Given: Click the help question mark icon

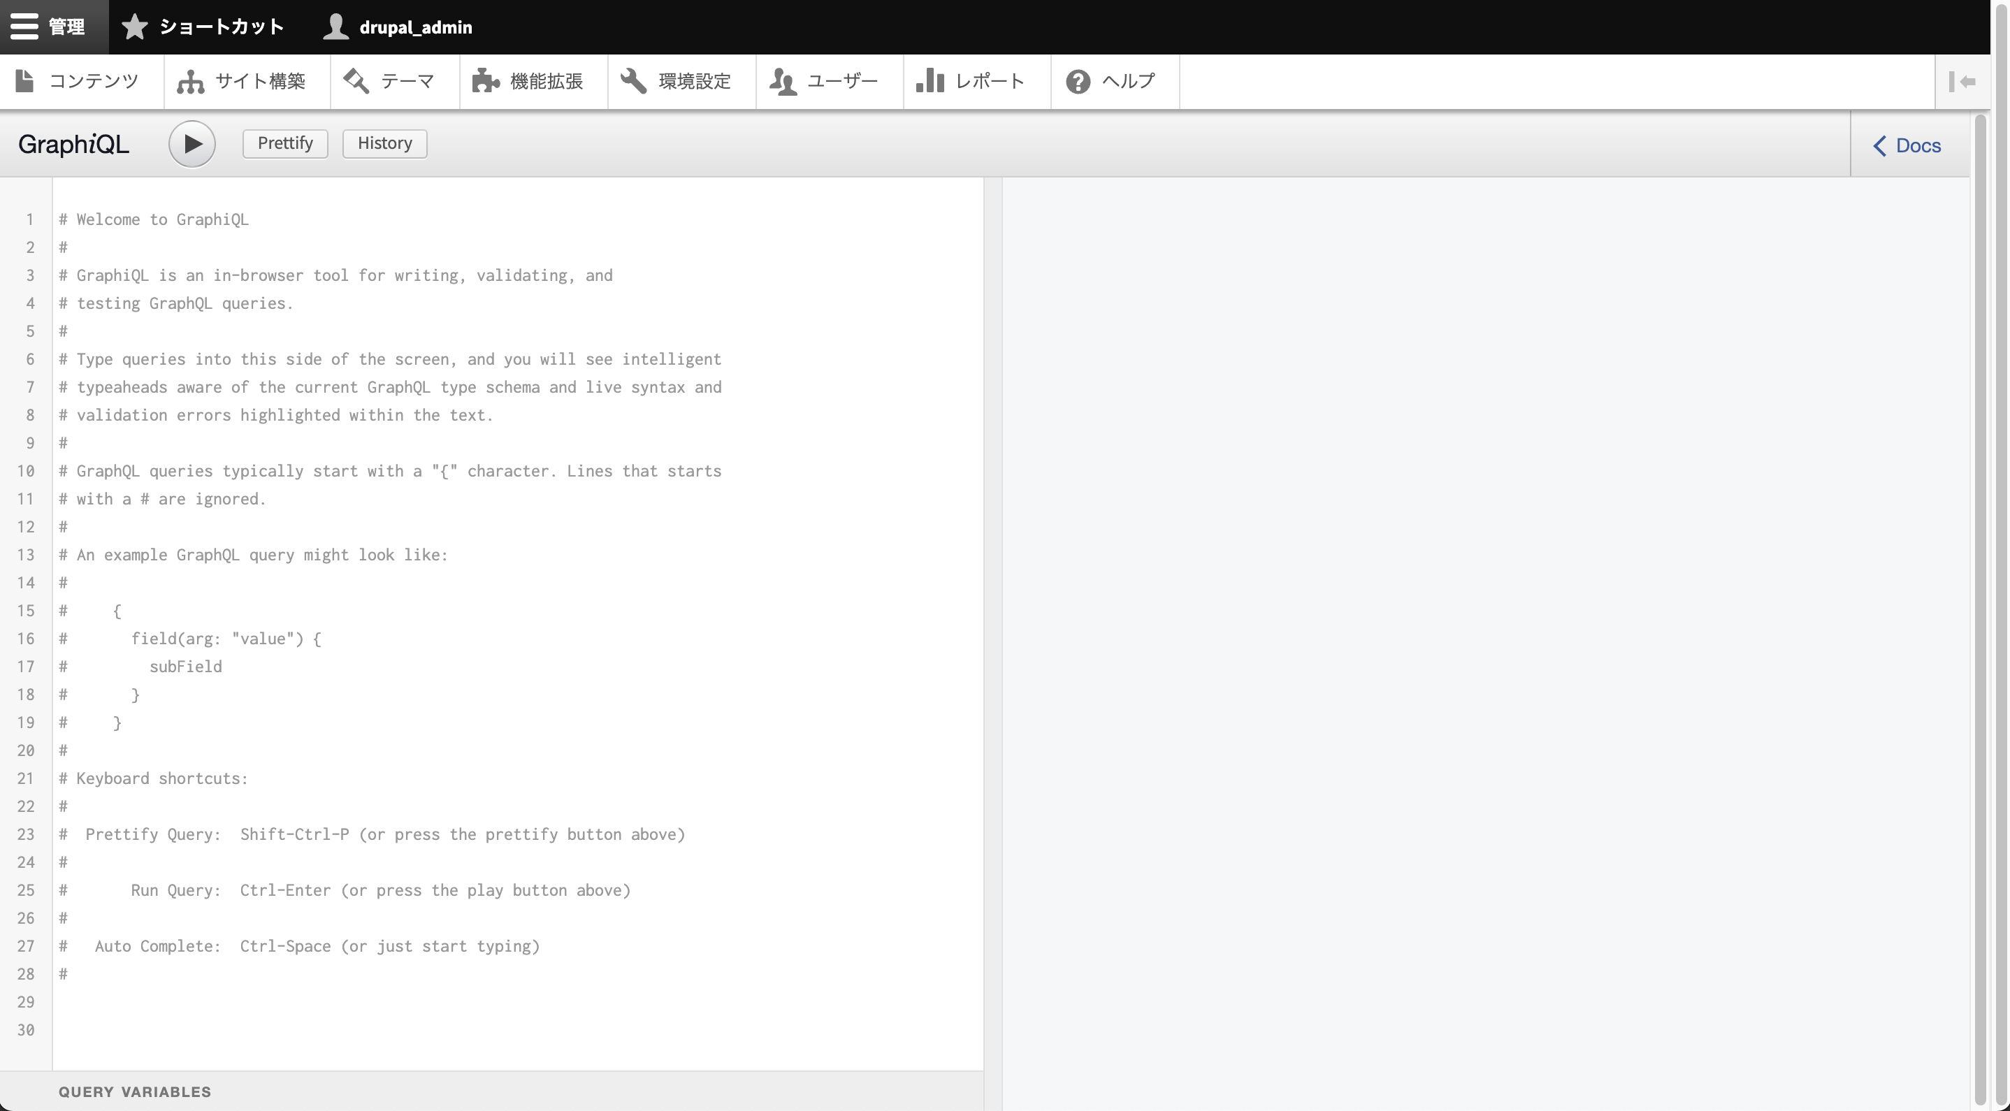Looking at the screenshot, I should (x=1078, y=81).
